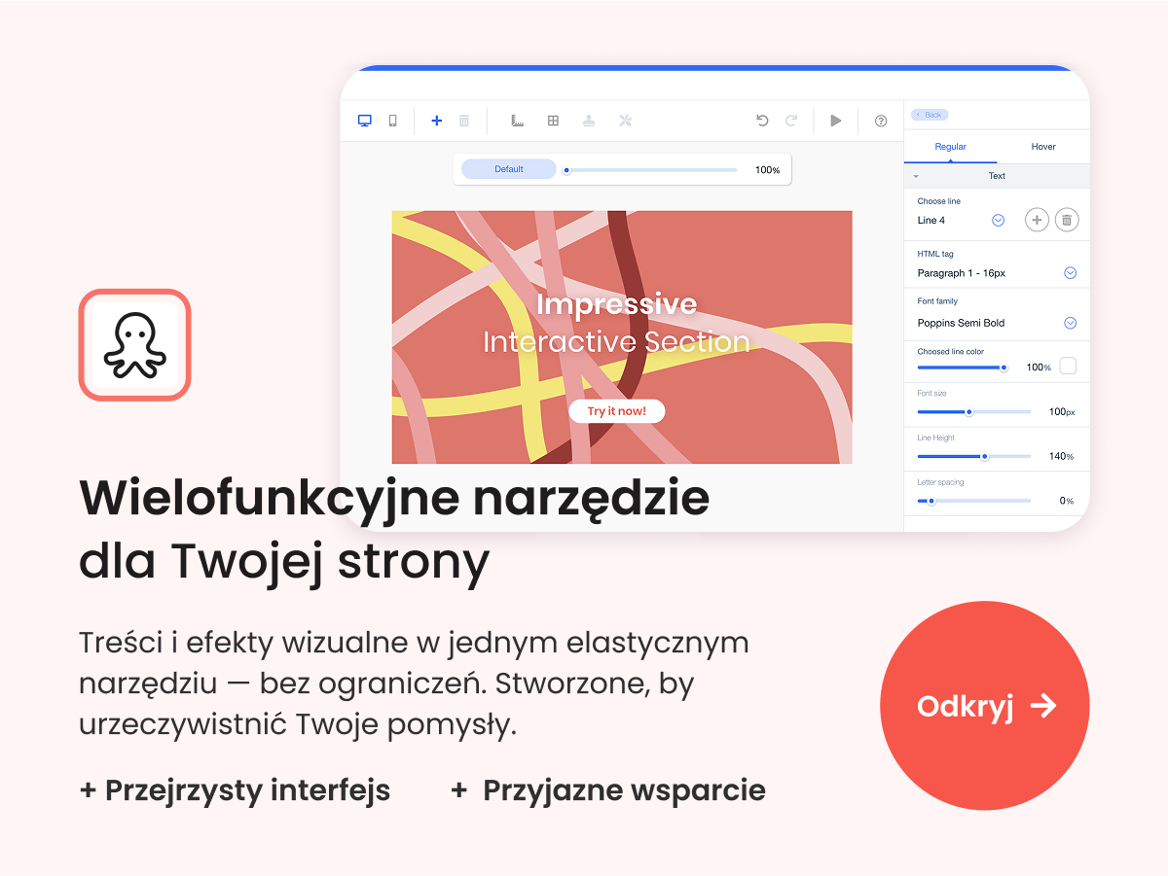Redo the last action
The image size is (1168, 876).
(x=791, y=121)
